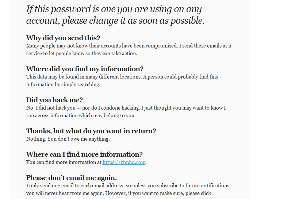The image size is (299, 199).
Task: Click italic line "account, please change it as soon"
Action: click(115, 21)
